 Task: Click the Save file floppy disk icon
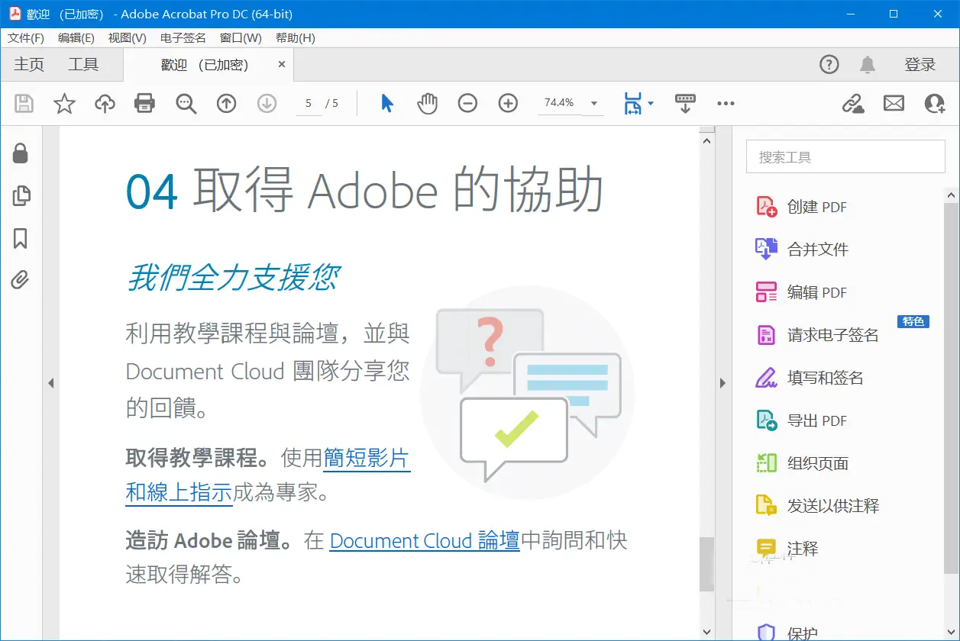pyautogui.click(x=24, y=103)
